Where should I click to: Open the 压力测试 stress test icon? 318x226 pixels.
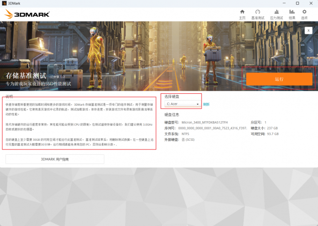(x=276, y=12)
